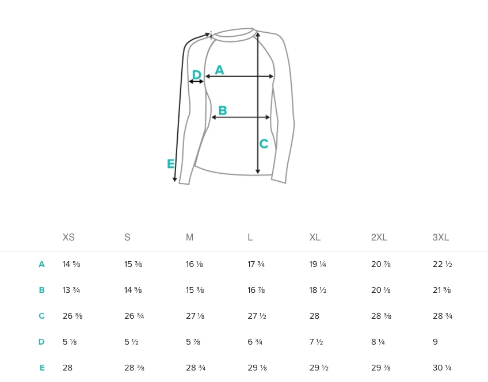Click the 30 ¼ sleeve value
Viewport: 488px width, 382px height.
(442, 368)
